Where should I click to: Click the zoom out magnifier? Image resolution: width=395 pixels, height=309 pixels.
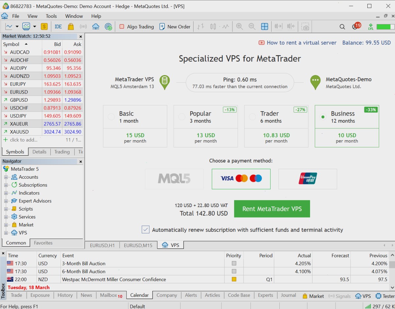252,27
